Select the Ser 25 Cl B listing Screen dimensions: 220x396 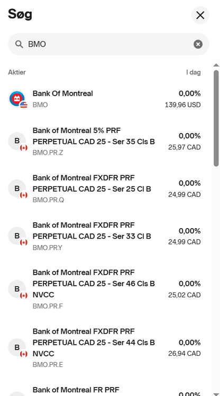click(x=104, y=188)
